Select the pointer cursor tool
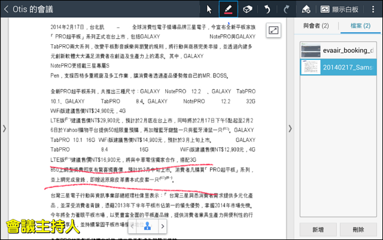The image size is (383, 240). [x=209, y=10]
